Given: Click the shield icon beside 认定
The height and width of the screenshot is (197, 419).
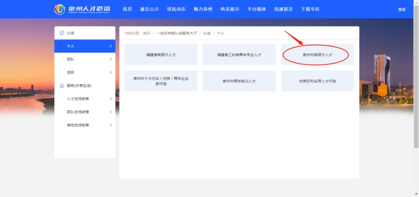Looking at the screenshot, I should click(x=62, y=33).
